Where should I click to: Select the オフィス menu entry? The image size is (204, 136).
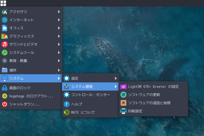tap(31, 28)
